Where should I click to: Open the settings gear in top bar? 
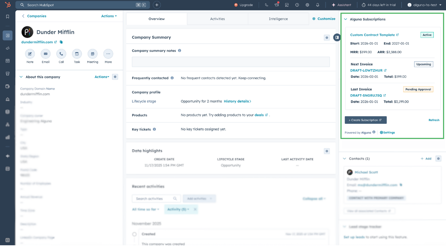tap(307, 5)
